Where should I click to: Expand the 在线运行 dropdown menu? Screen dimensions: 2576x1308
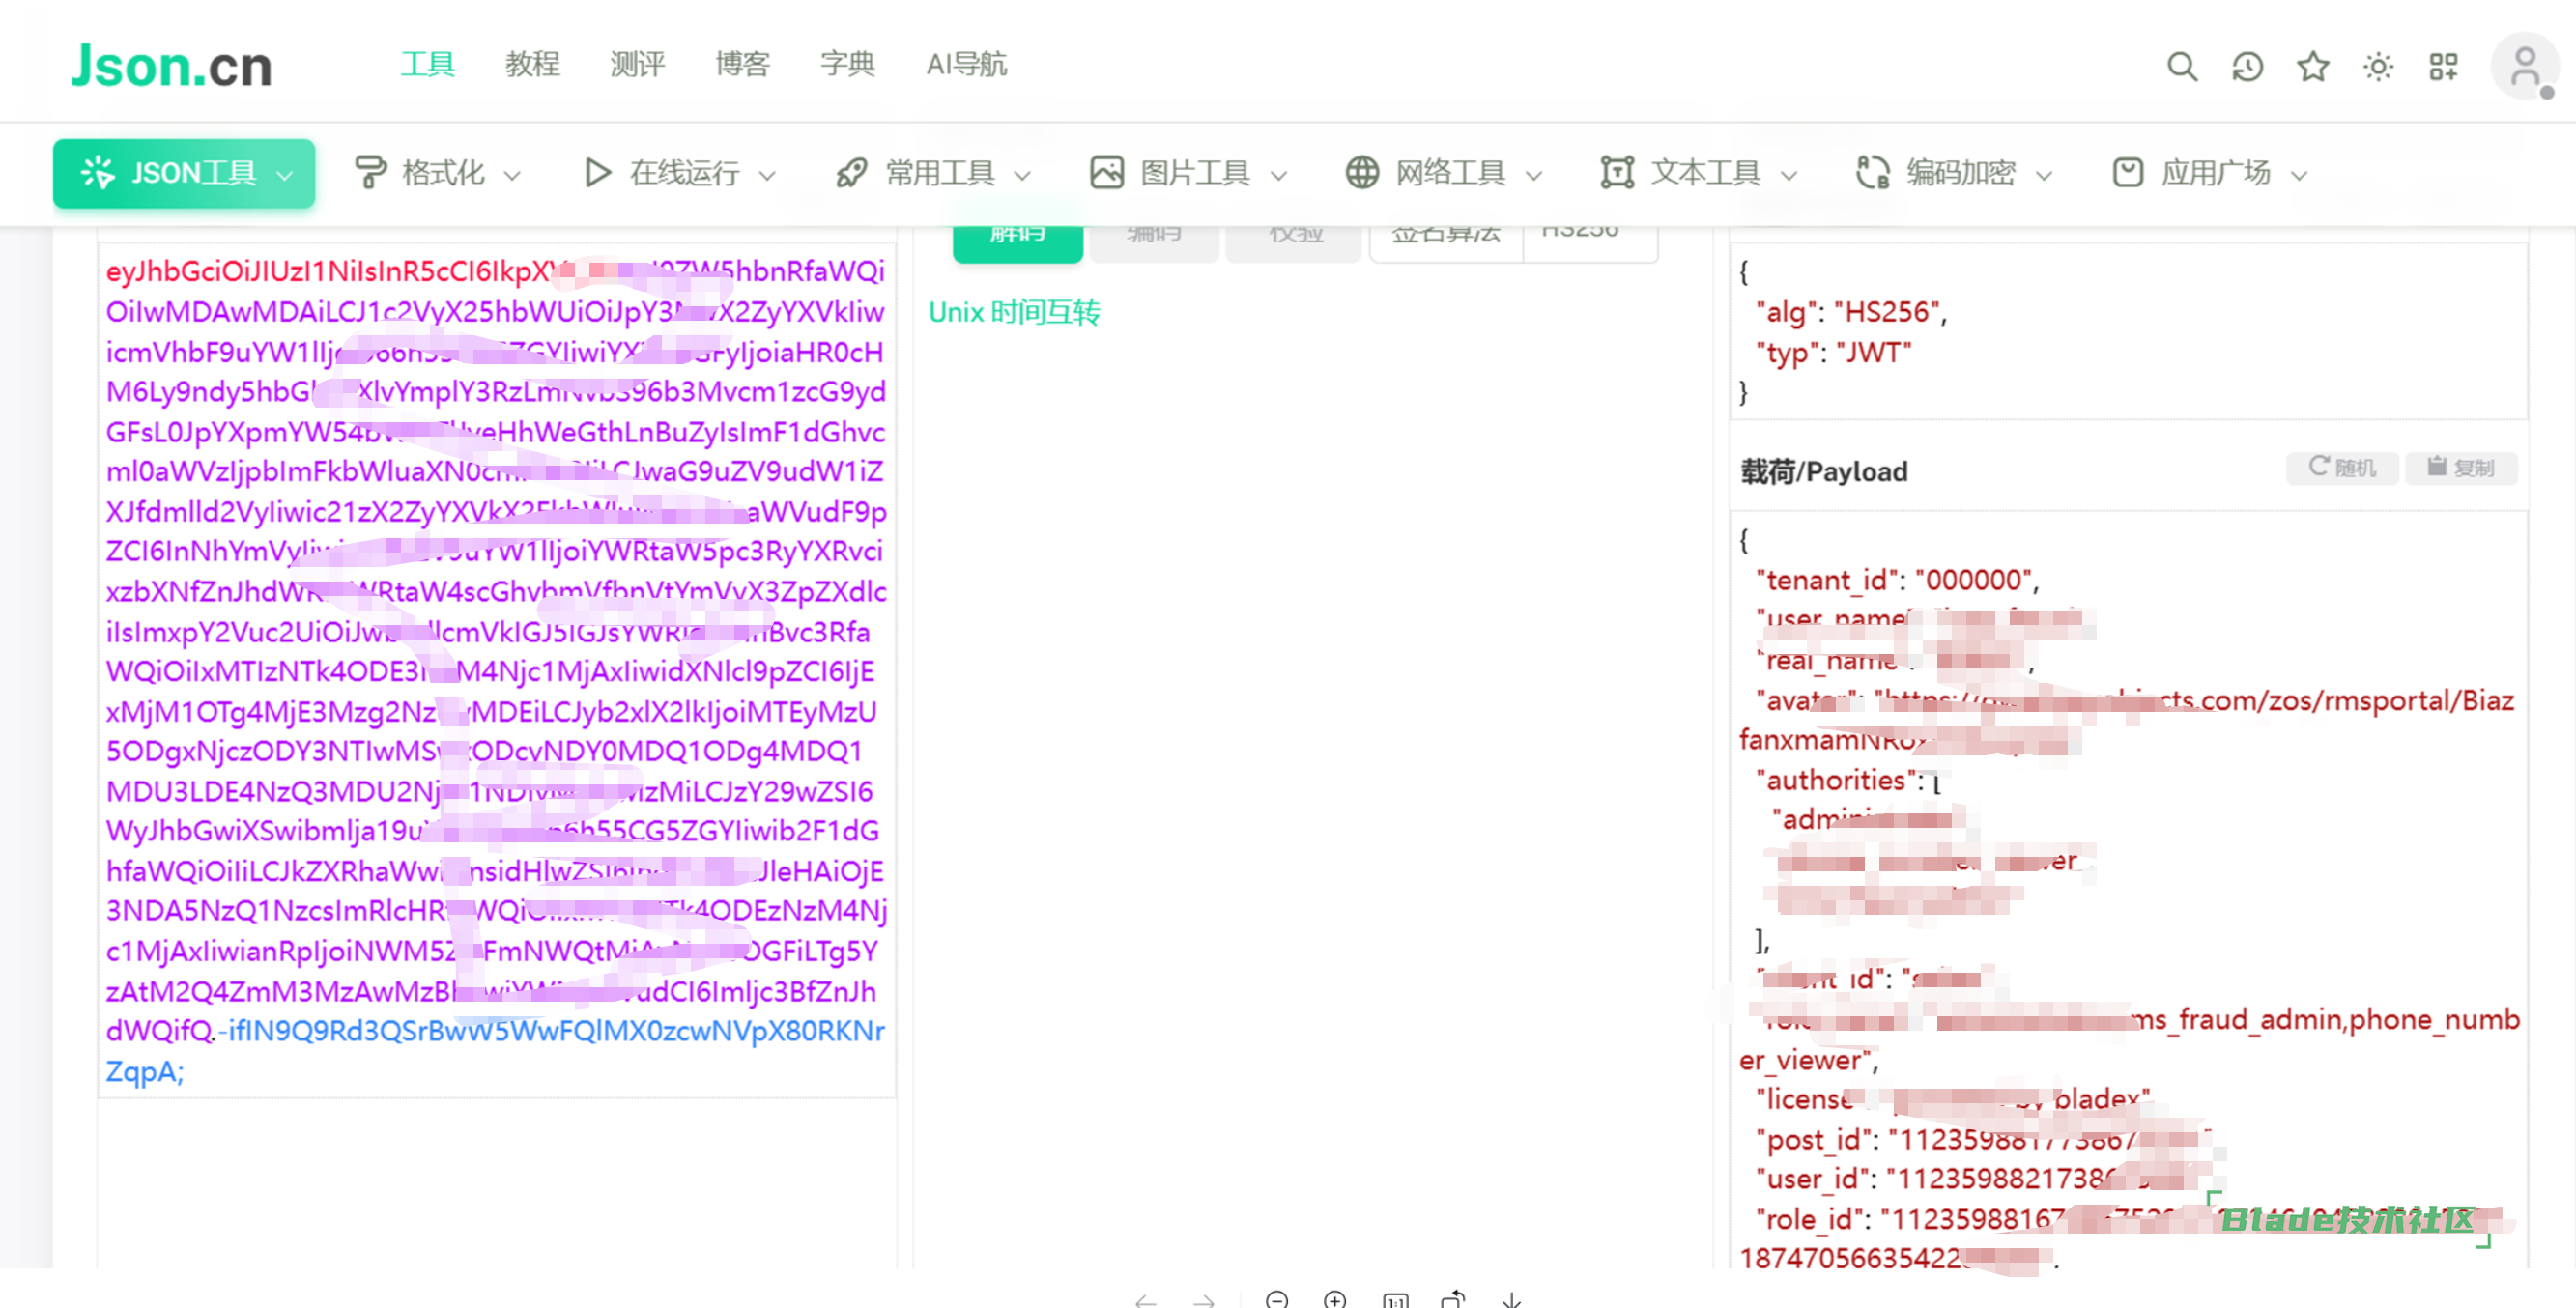[x=679, y=173]
